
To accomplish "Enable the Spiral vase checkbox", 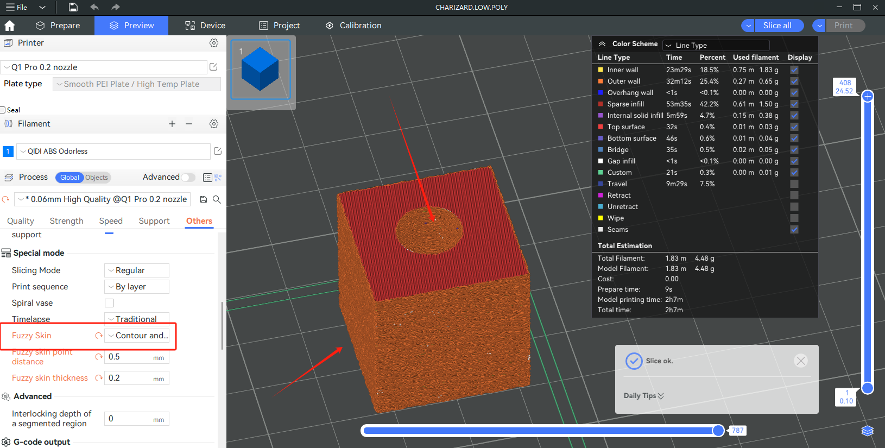I will [109, 303].
